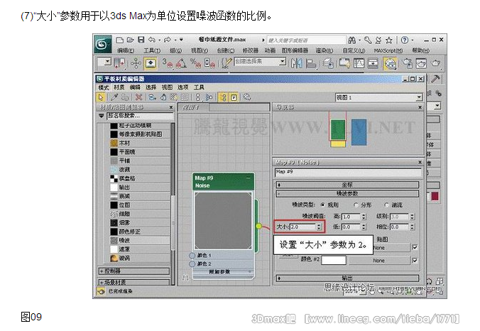The height and width of the screenshot is (331, 480).
Task: Select the Align tool icon
Action: click(311, 63)
